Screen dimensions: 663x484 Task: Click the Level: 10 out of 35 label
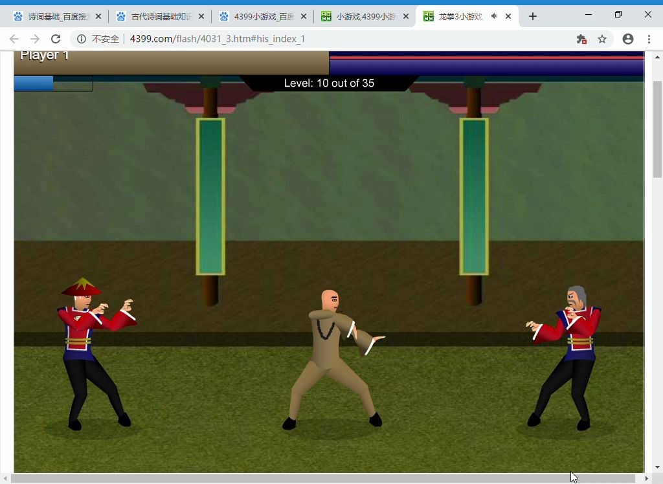(329, 83)
